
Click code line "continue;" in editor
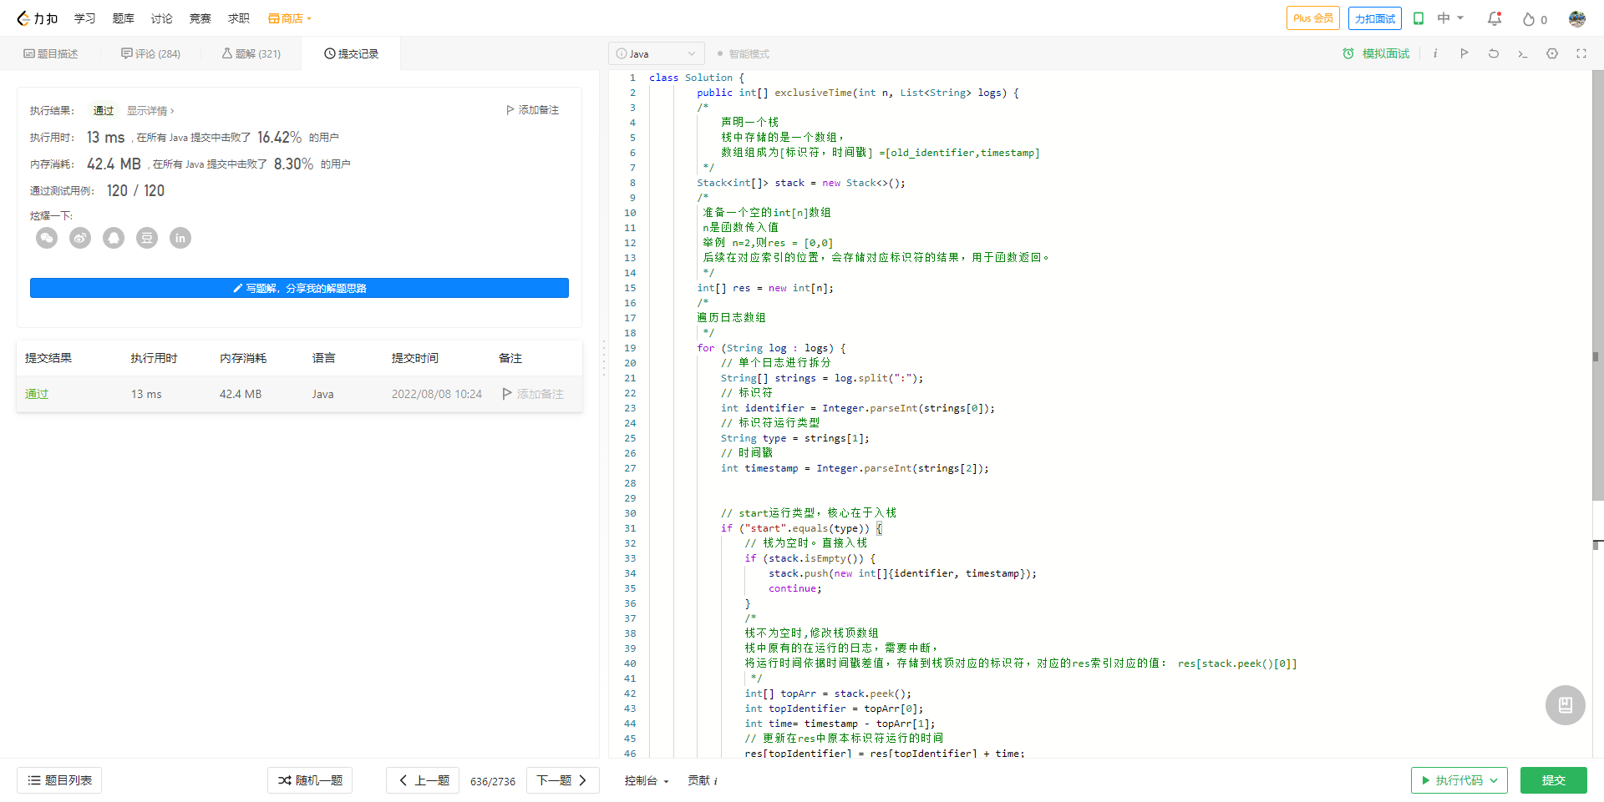coord(795,588)
